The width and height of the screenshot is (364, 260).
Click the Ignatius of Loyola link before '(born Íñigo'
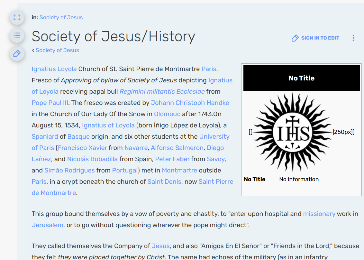[108, 125]
